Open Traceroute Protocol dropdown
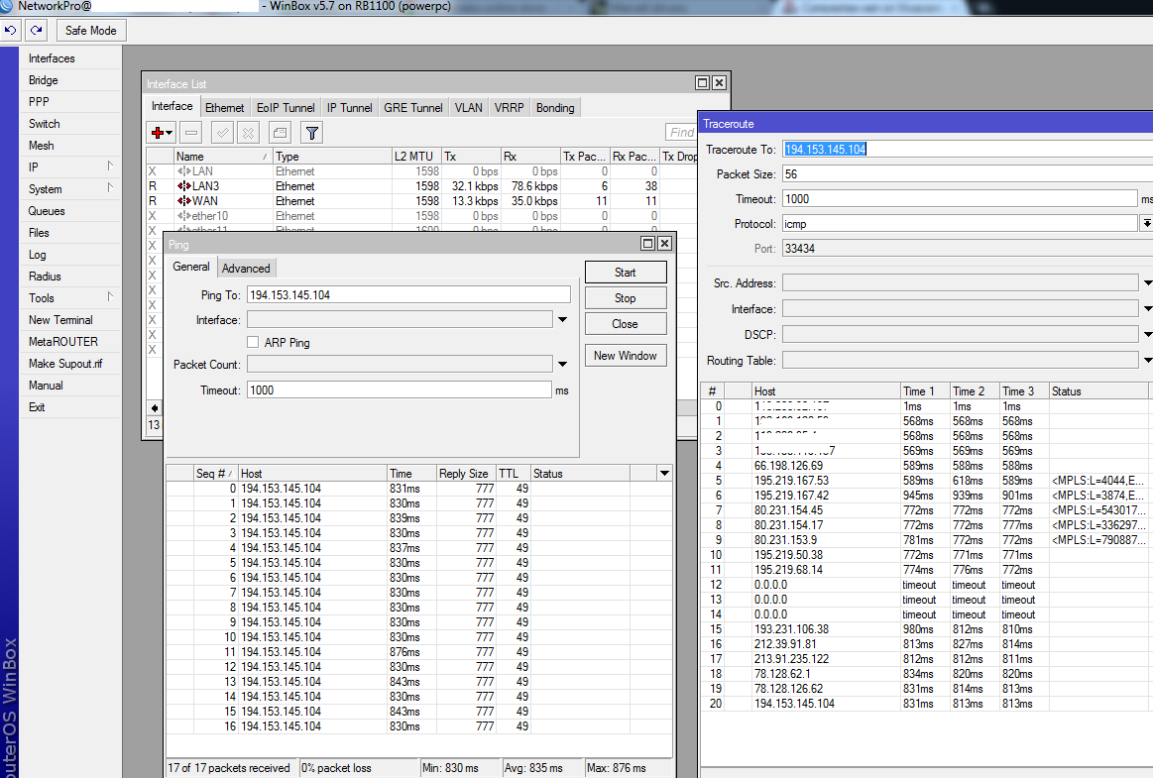Image resolution: width=1153 pixels, height=778 pixels. [x=1146, y=224]
